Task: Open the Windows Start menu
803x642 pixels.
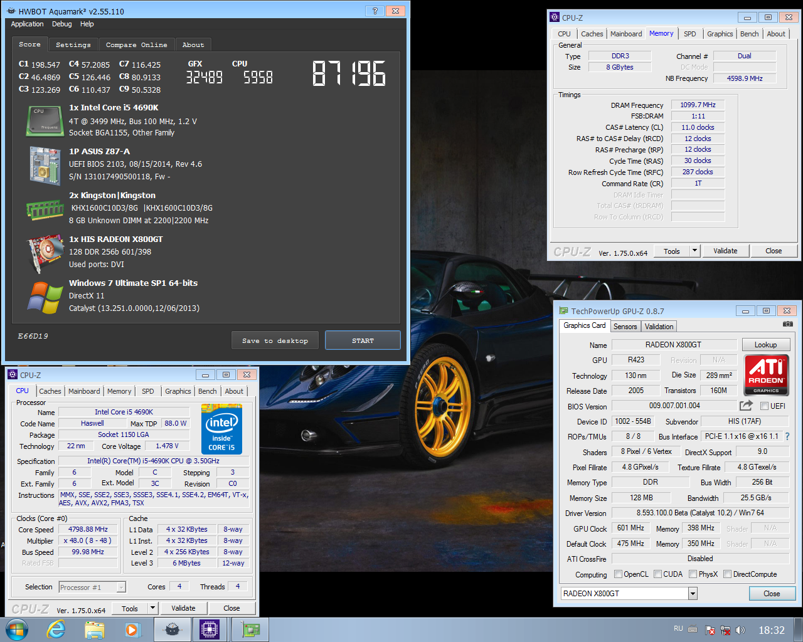Action: (16, 629)
